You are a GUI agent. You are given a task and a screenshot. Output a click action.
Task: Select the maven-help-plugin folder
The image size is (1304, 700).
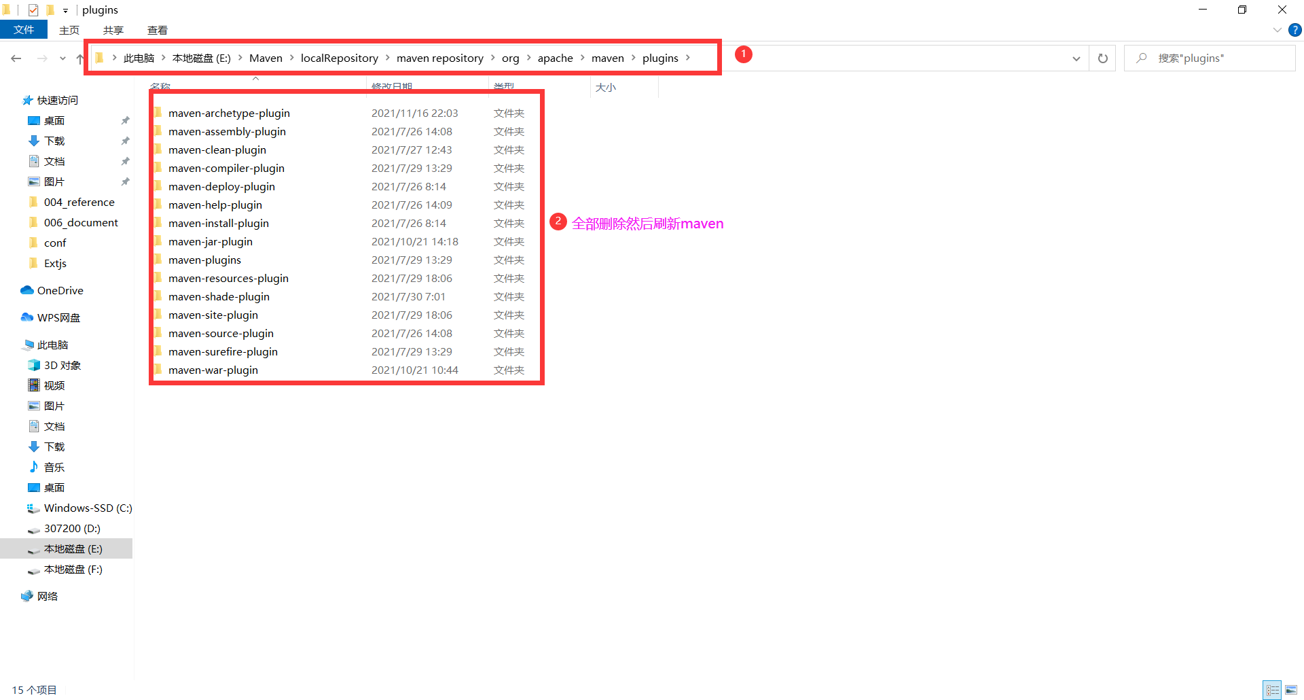pos(215,205)
